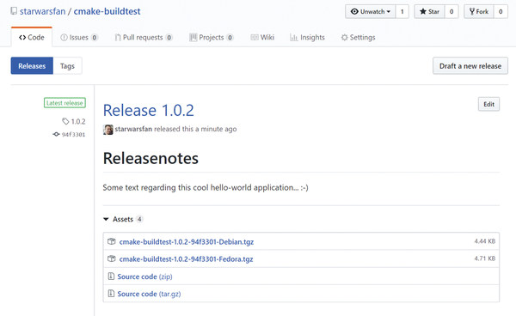Click the Releasenotes heading
Screen dimensions: 516x316
[x=150, y=158]
